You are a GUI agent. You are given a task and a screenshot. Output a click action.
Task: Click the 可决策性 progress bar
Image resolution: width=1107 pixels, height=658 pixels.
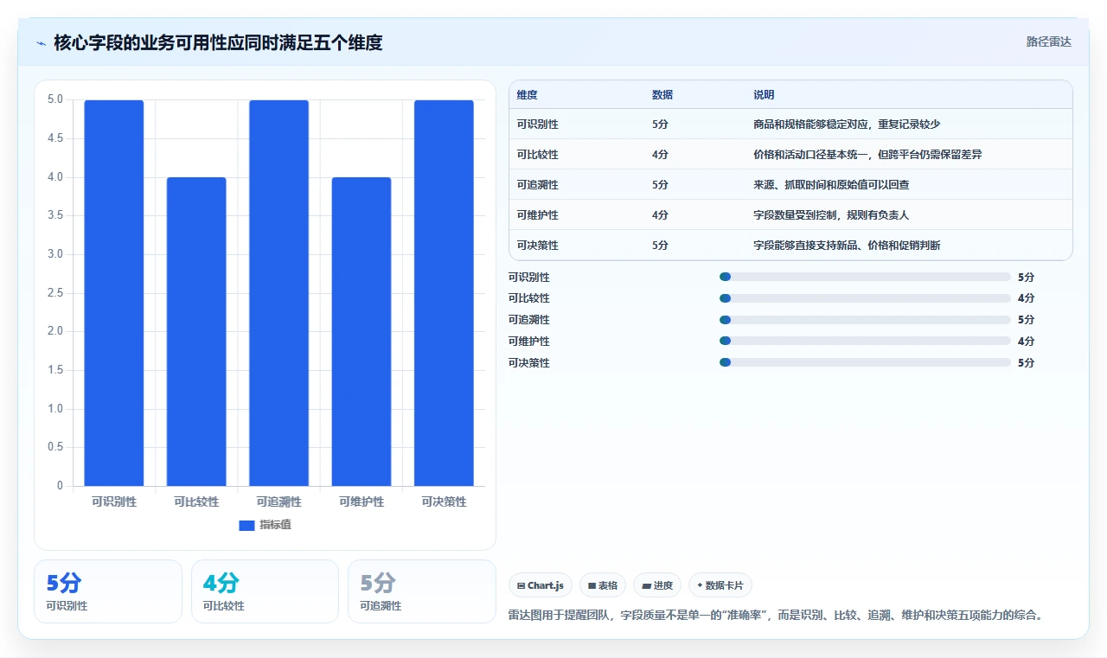[865, 363]
